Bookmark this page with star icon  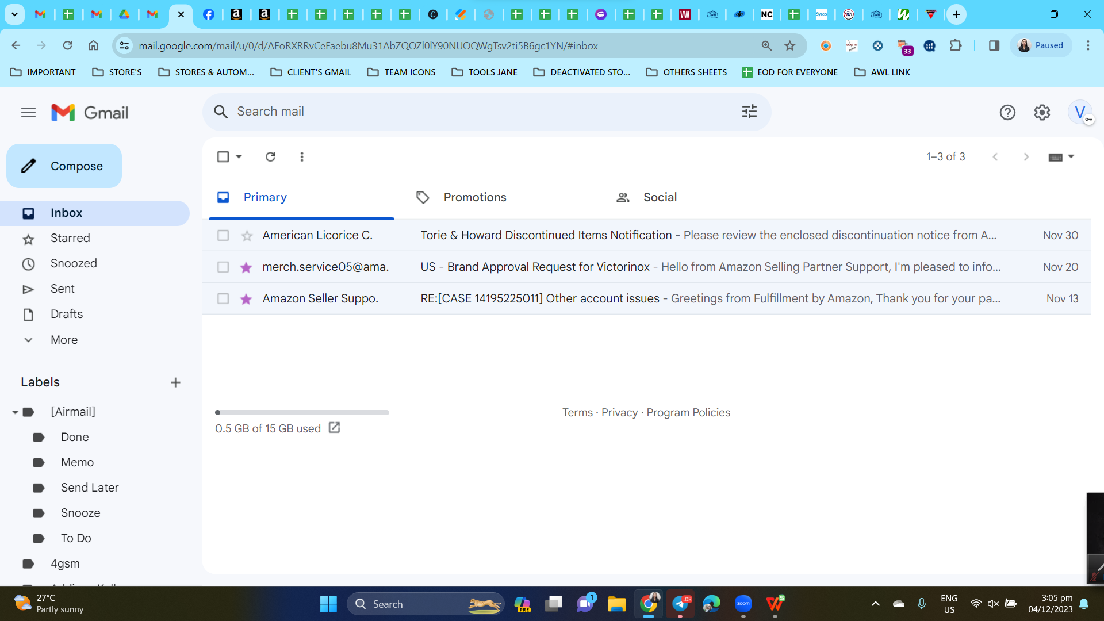[x=790, y=45]
